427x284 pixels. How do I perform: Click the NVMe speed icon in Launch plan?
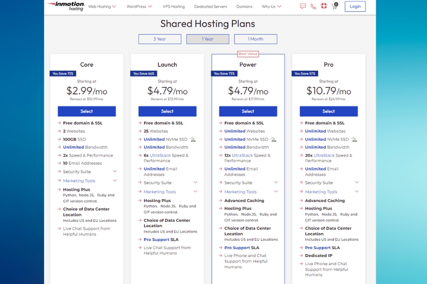pos(193,140)
